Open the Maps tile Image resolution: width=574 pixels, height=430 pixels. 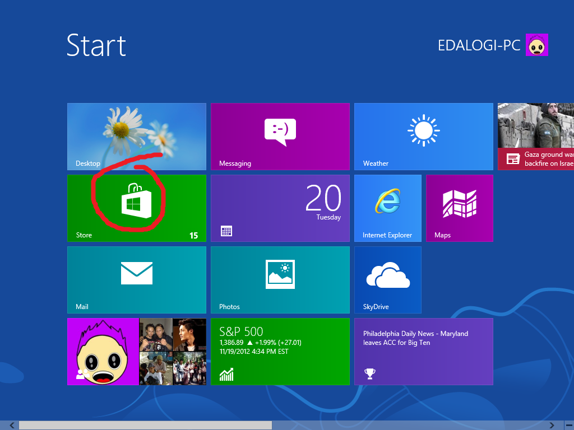click(x=460, y=208)
